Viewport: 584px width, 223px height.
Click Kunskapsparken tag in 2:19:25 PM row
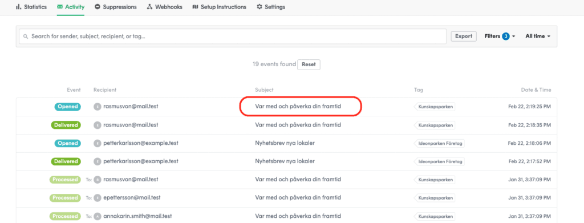pos(435,107)
